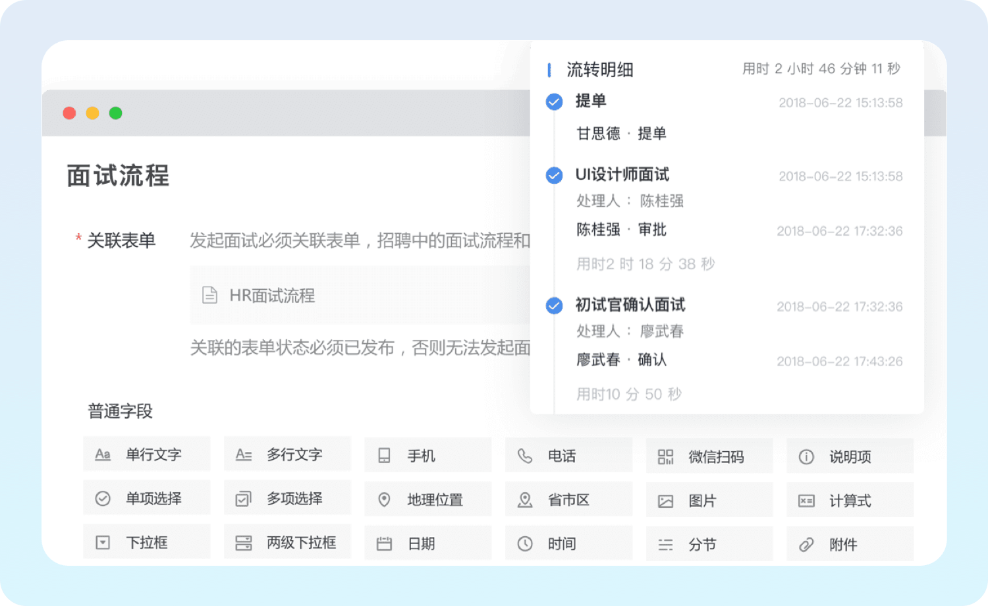This screenshot has height=606, width=988.
Task: Add the 多项选择 multi-select field
Action: click(x=287, y=499)
